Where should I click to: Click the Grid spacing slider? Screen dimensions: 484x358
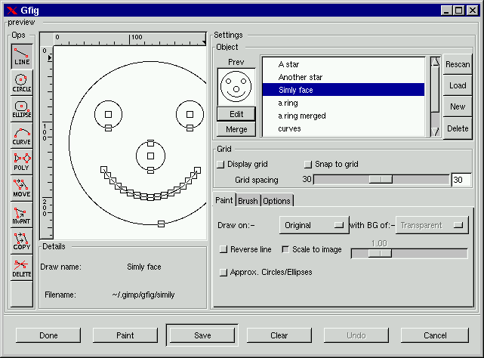coord(380,180)
